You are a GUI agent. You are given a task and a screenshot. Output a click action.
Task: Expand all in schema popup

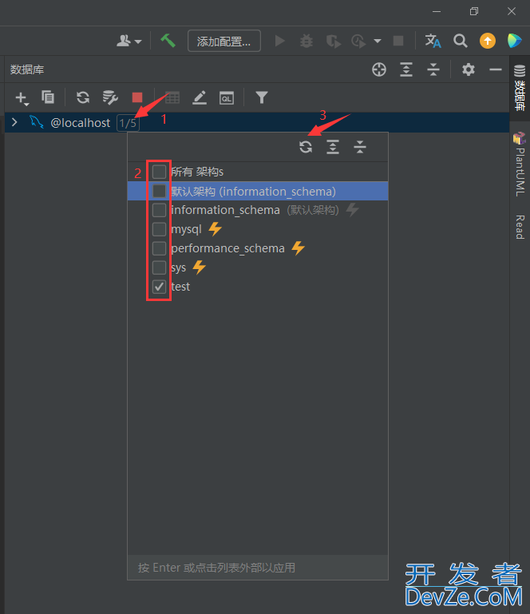pos(333,147)
